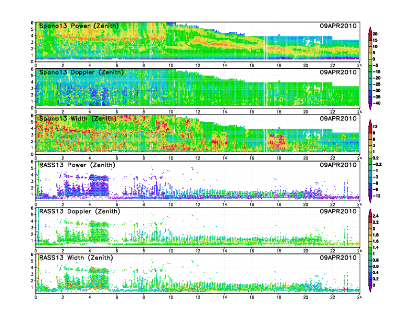Screen dimensions: 413x319
Task: Click the '-25' colorbar label
Action: point(376,84)
